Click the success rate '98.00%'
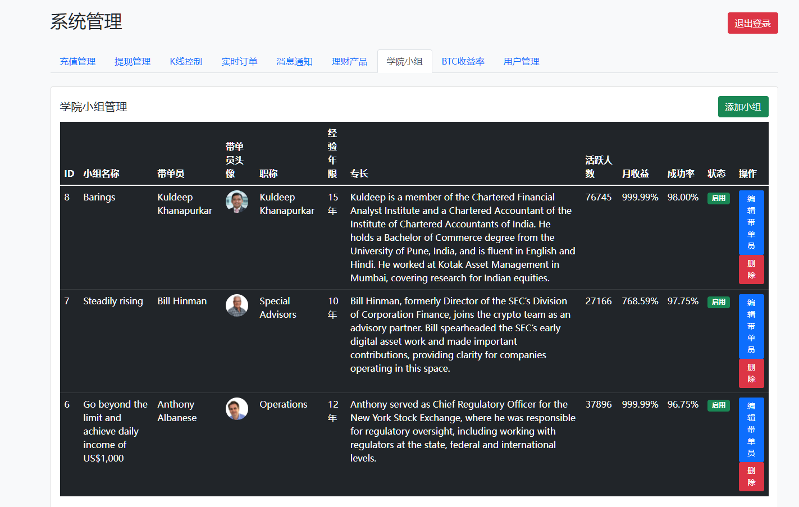 683,197
